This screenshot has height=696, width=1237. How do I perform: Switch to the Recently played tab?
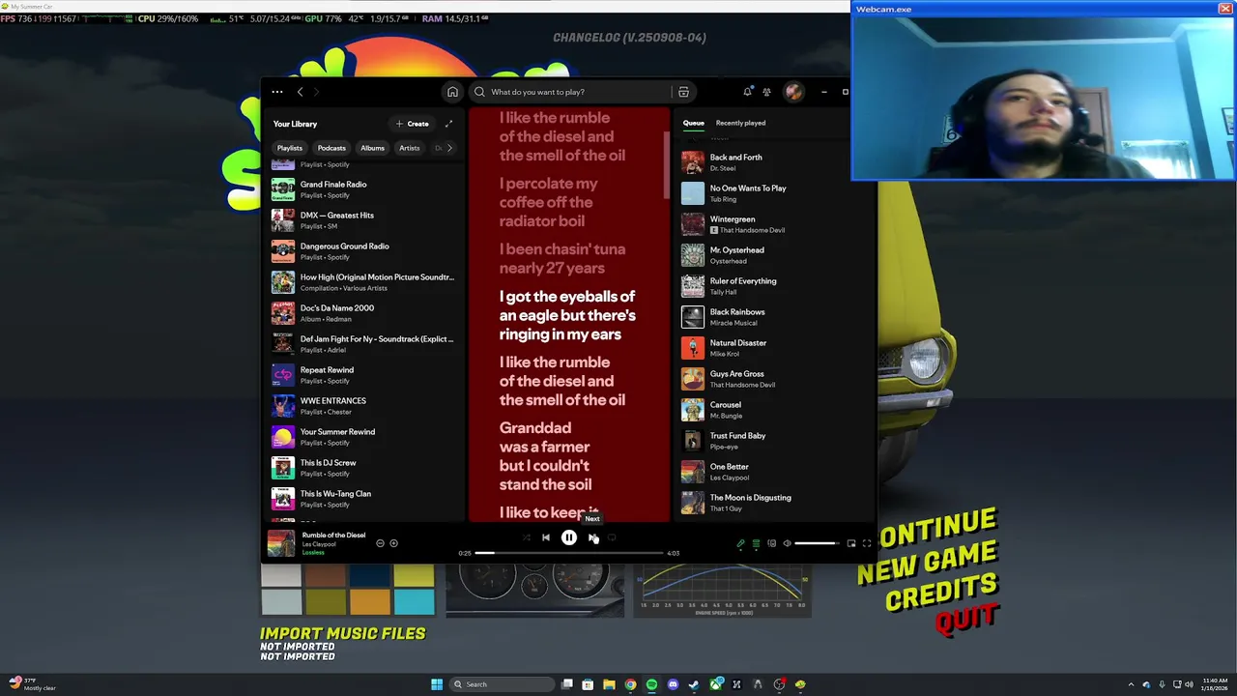740,123
